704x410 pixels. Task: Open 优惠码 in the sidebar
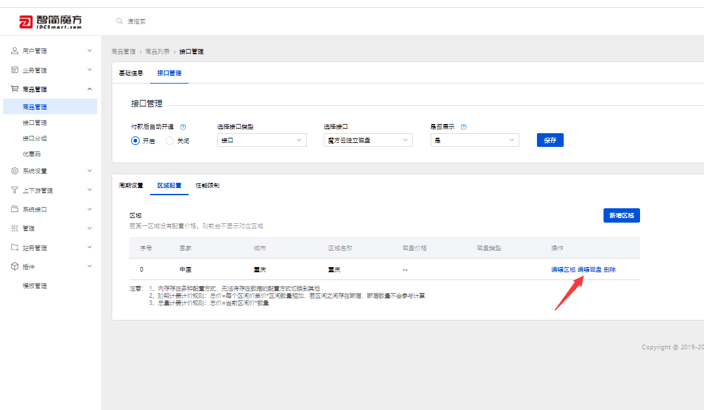click(32, 154)
